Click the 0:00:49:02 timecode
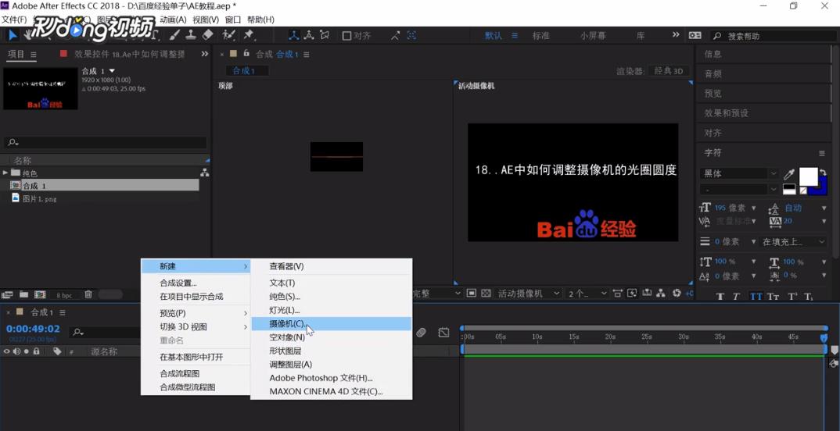Screen dimensions: 840x431 [x=33, y=329]
